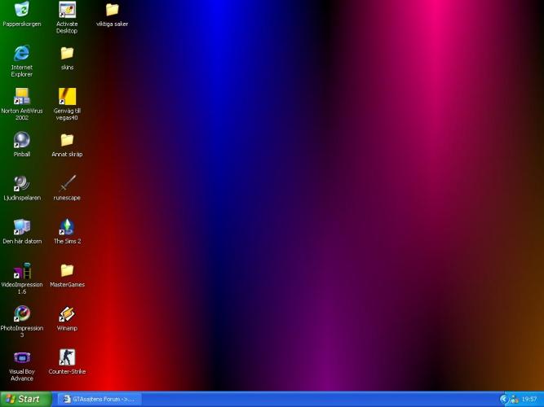Click the Activate Desktop icon

[67, 11]
